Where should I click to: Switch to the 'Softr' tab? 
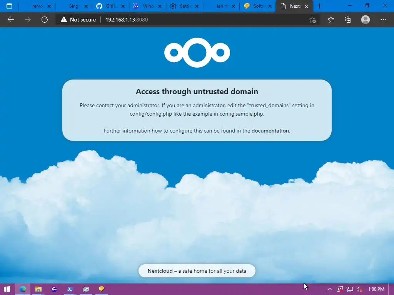258,6
